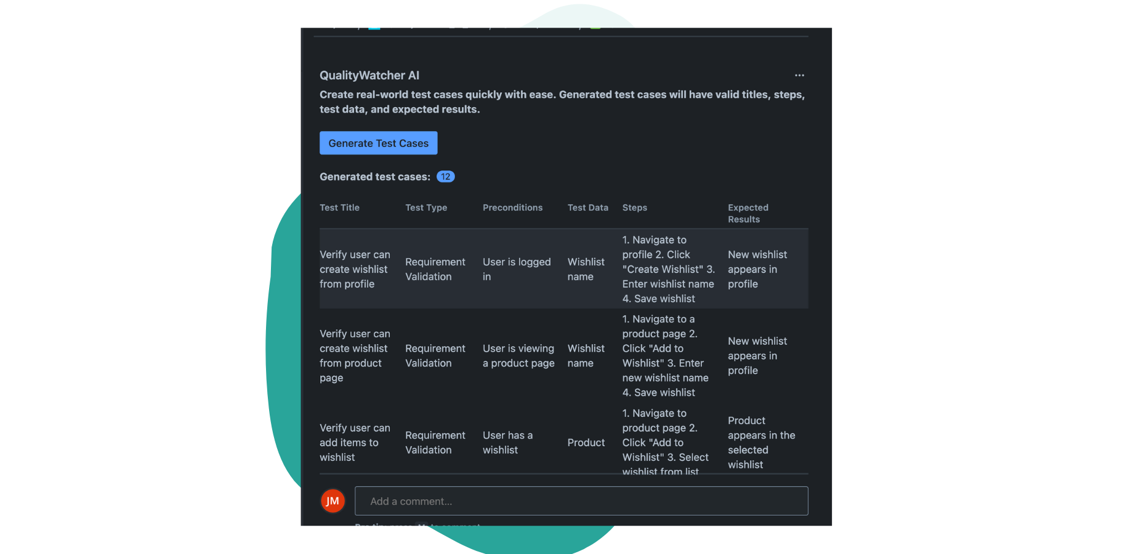Click Wishlist name in the create from profile row
Viewport: 1133px width, 554px height.
[x=586, y=269]
